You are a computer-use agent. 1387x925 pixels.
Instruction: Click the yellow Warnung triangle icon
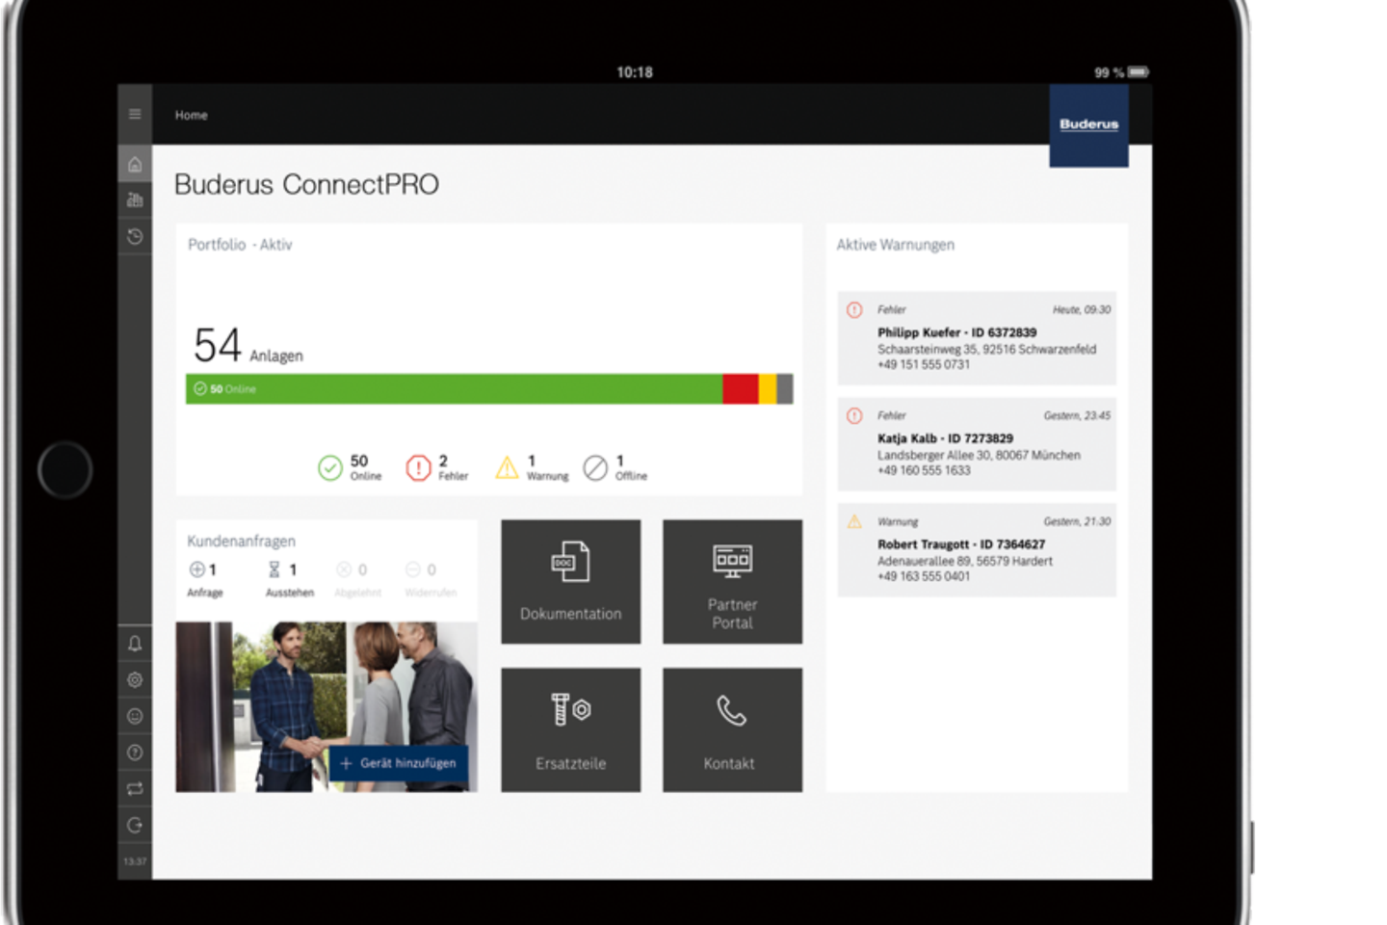click(x=507, y=468)
